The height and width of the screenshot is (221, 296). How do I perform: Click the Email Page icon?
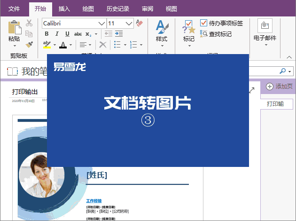pyautogui.click(x=265, y=25)
